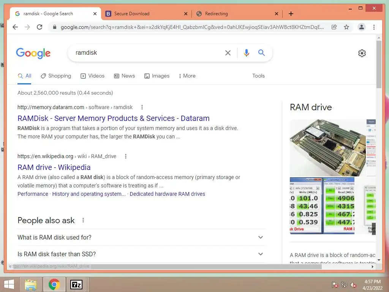Click the RAM drive panel heading
The image size is (389, 292).
tap(311, 107)
